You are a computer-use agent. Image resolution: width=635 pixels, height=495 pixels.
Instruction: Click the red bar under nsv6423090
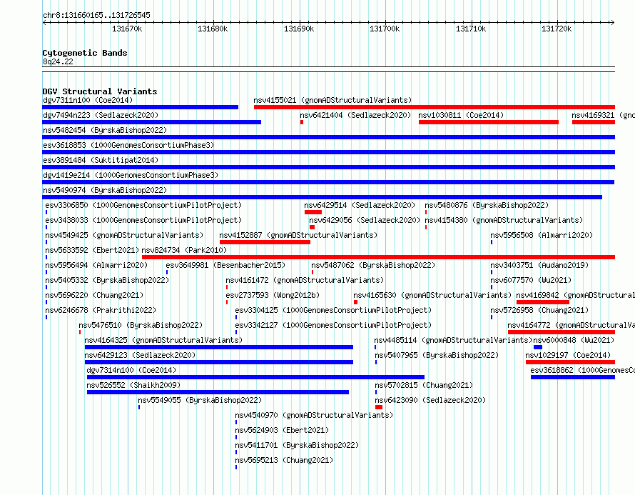[x=379, y=407]
